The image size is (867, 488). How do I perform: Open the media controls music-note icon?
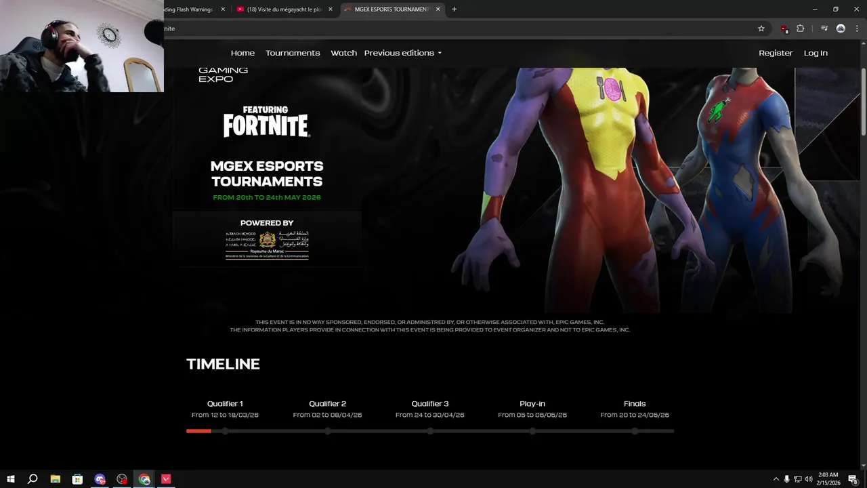pyautogui.click(x=824, y=28)
